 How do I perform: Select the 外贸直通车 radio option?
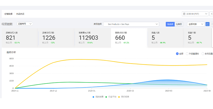[x=187, y=54]
